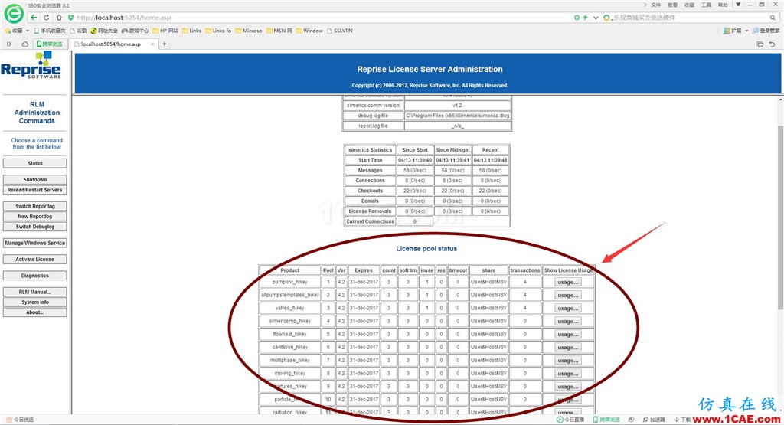Click usage button for cavitation_hikey
The width and height of the screenshot is (784, 425).
point(568,348)
